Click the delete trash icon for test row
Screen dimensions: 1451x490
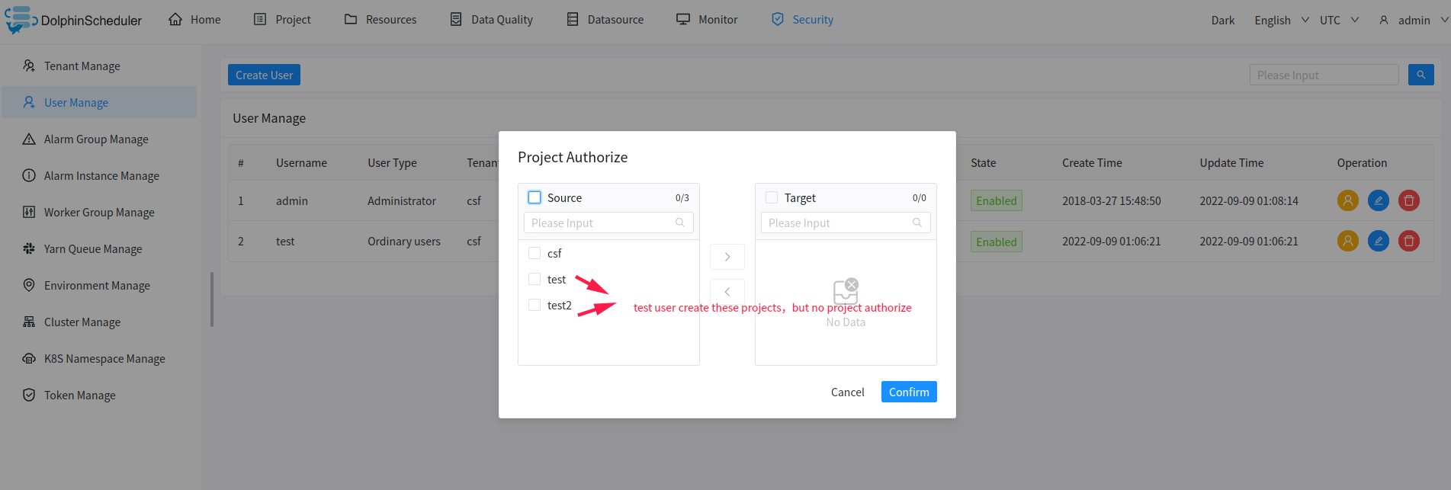pos(1409,241)
